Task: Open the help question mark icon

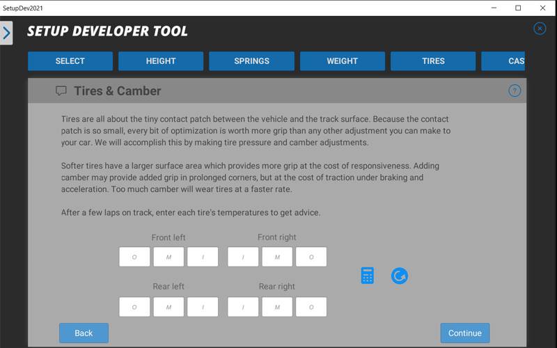Action: [515, 90]
